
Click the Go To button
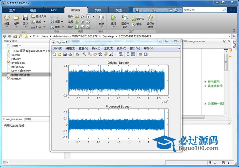coord(55,22)
